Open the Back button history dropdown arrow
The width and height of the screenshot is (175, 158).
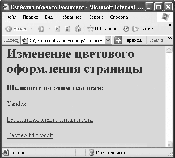tap(32, 29)
